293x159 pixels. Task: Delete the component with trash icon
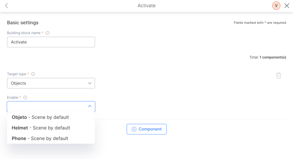(278, 75)
